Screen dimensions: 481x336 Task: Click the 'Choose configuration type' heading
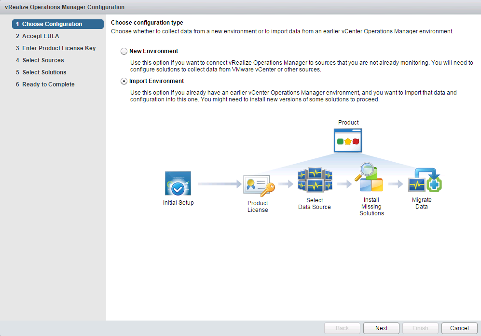[147, 23]
